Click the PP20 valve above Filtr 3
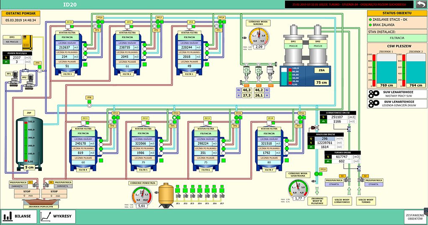The width and height of the screenshot is (428, 225). click(98, 22)
